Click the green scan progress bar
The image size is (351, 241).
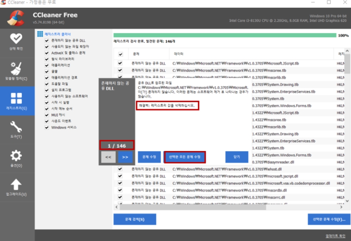[225, 36]
